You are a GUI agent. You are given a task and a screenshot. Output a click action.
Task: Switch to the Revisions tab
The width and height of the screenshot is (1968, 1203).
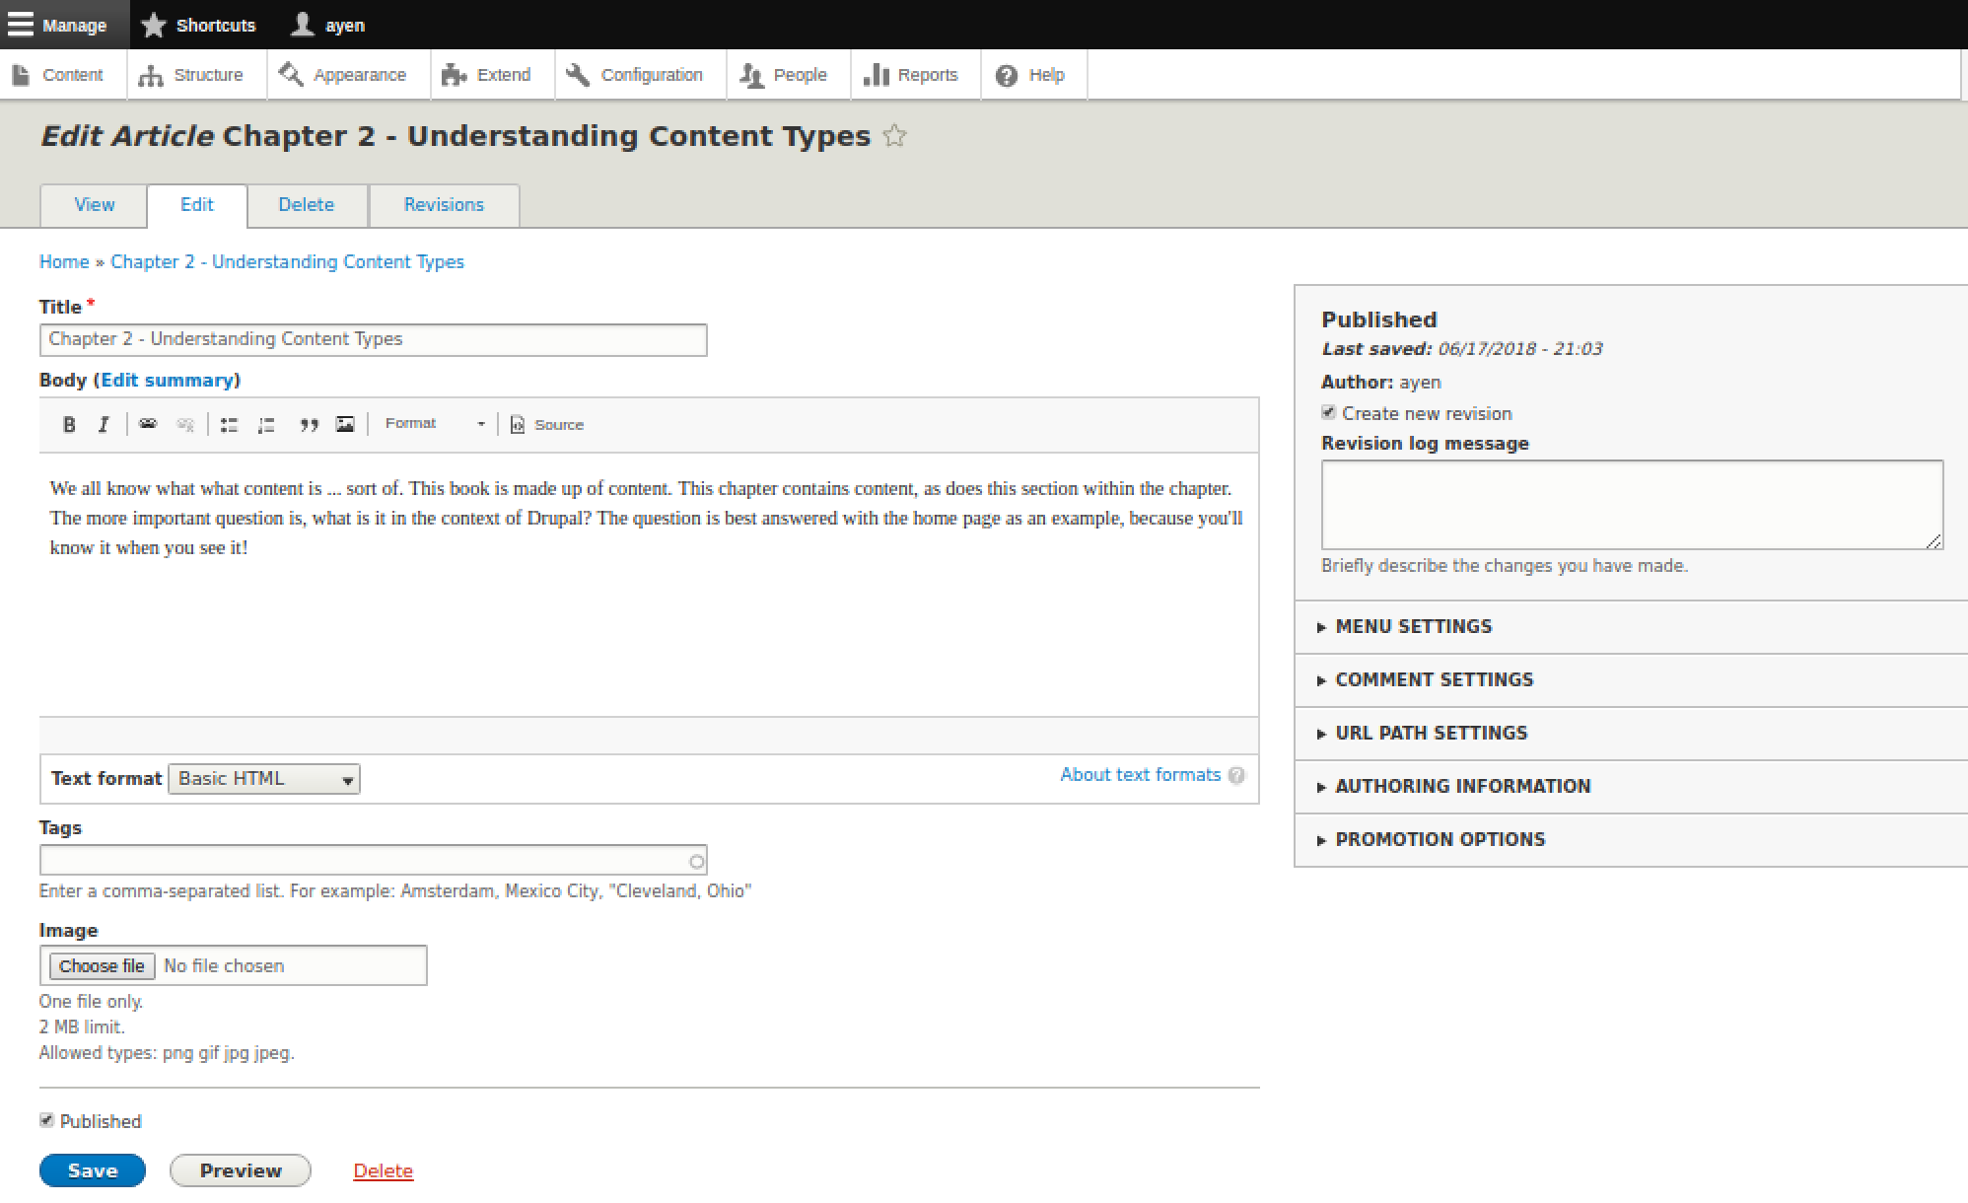click(444, 205)
